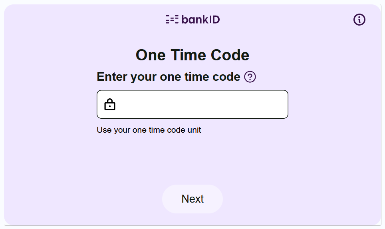This screenshot has height=229, width=385.
Task: Click the "Use your one time code unit" hint
Action: pyautogui.click(x=149, y=130)
